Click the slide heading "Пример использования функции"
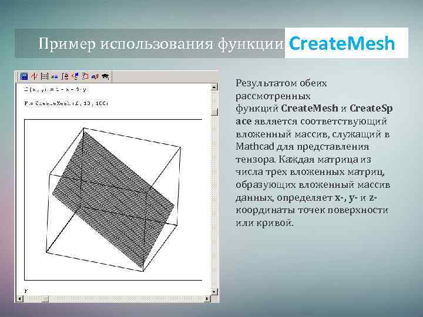423x317 pixels. [160, 43]
